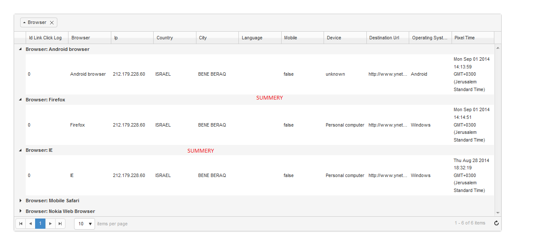544x248 pixels.
Task: Select page 1 in pager
Action: pos(40,224)
